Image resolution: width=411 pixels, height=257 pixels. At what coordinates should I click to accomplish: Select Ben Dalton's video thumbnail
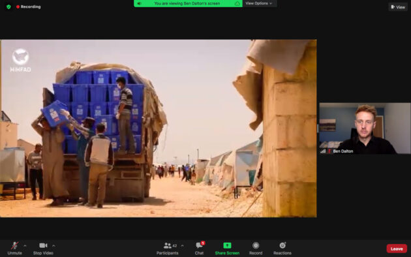tap(365, 128)
